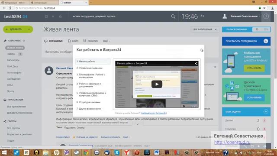Expand the 'Добавить' button dropdown arrow
277x156 pixels.
(x=29, y=29)
